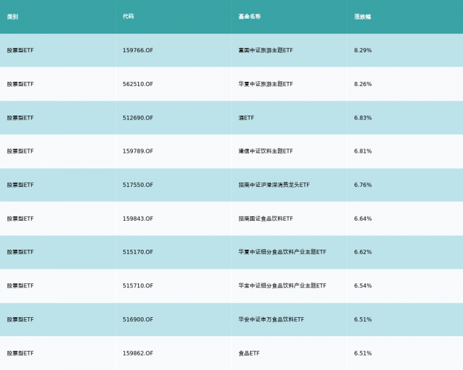Select fund code 562510.OF
463x370 pixels.
138,84
